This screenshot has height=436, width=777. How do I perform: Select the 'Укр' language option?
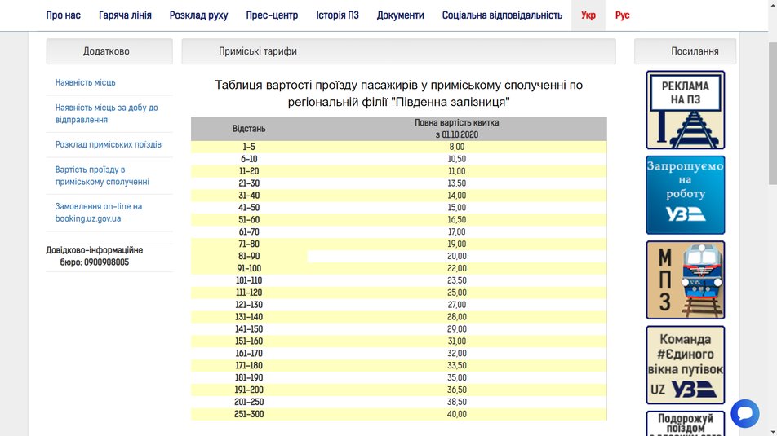pyautogui.click(x=588, y=15)
